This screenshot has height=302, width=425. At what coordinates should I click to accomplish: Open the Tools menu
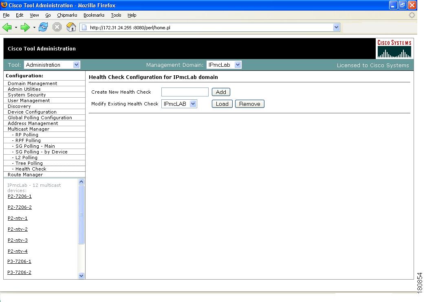point(116,15)
